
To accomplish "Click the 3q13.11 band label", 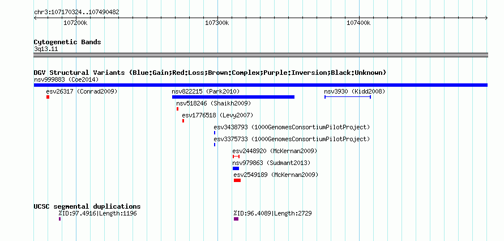I will (46, 49).
